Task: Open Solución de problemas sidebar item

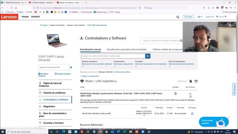Action: (55, 93)
